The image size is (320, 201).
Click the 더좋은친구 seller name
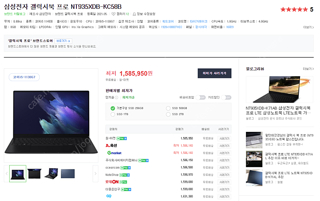pos(113,189)
